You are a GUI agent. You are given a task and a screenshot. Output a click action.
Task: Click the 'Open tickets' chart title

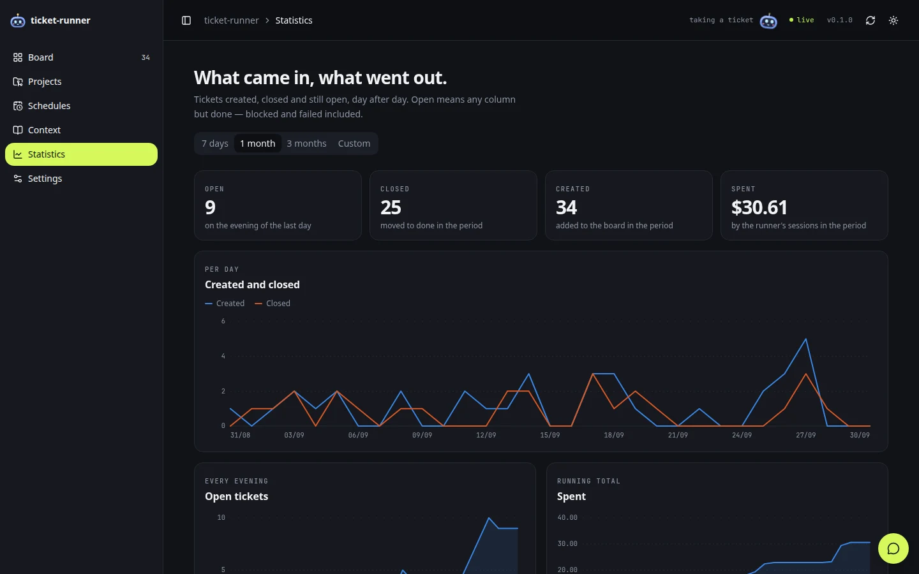point(236,496)
